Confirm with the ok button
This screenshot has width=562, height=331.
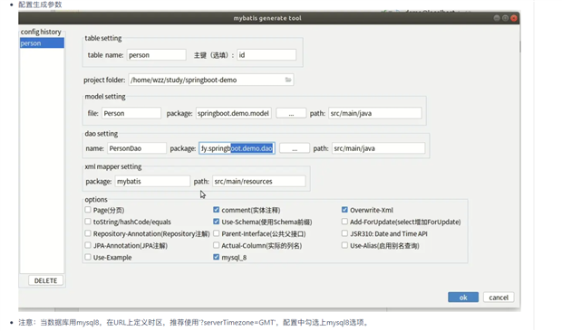click(463, 298)
